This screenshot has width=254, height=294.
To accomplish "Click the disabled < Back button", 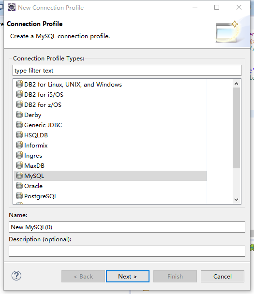I will tap(83, 276).
